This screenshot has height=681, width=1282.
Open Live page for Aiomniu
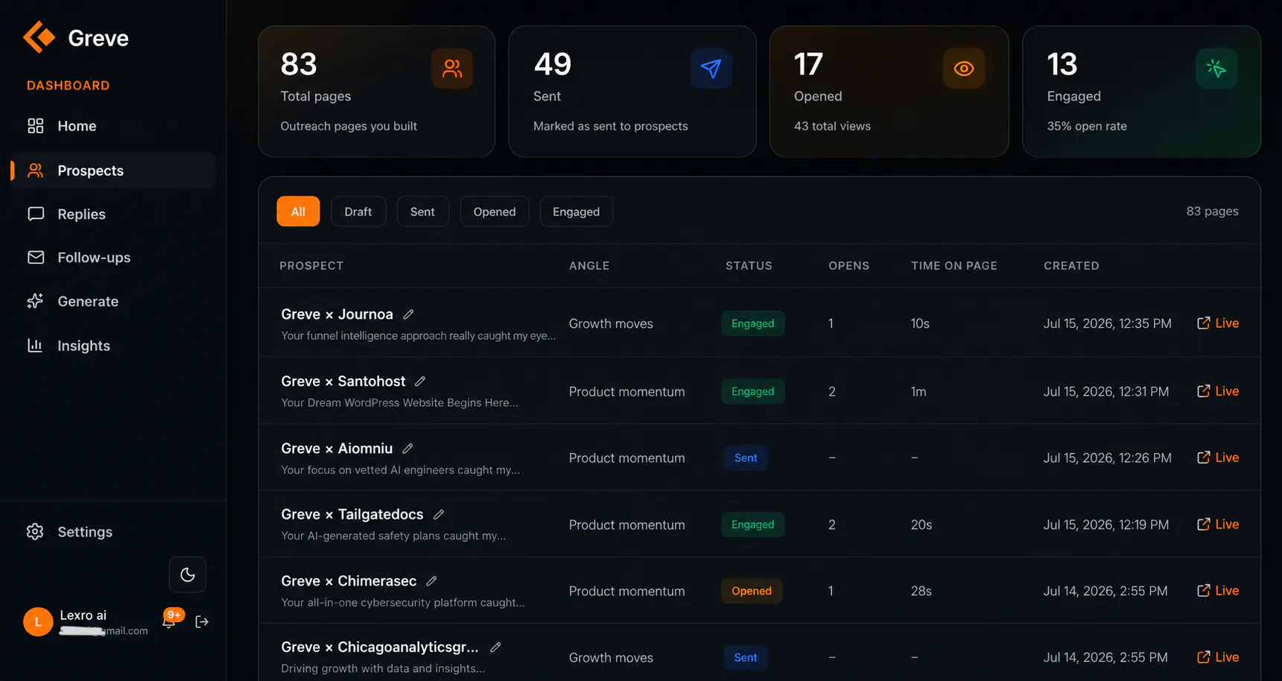(1218, 457)
